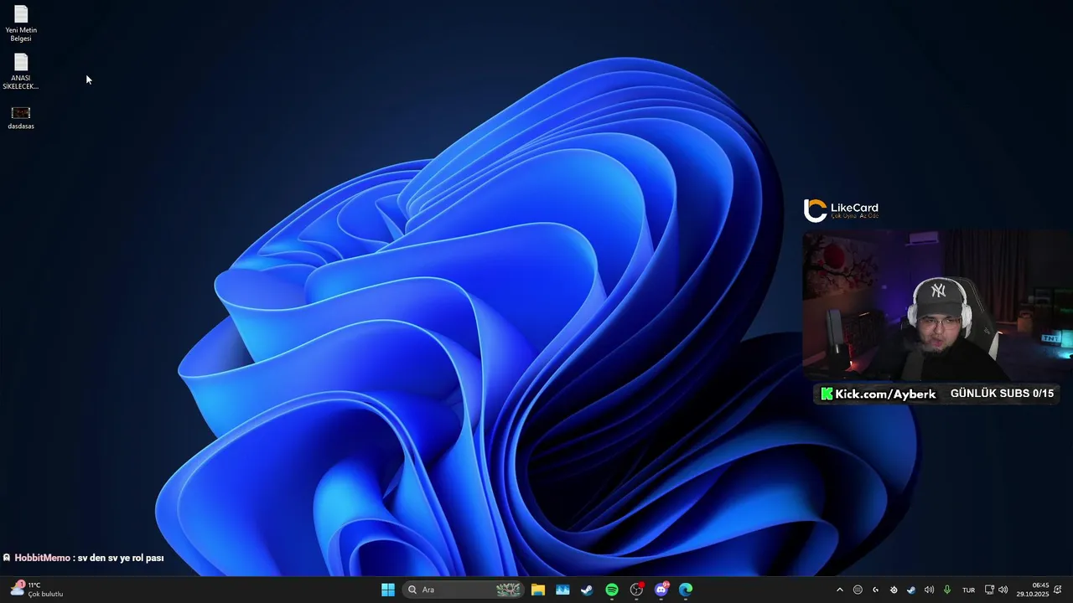Viewport: 1073px width, 603px height.
Task: Open the SteelSeries tray icon
Action: pyautogui.click(x=894, y=590)
